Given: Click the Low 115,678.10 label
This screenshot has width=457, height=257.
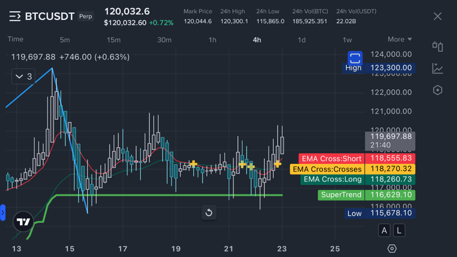Looking at the screenshot, I should pyautogui.click(x=380, y=213).
